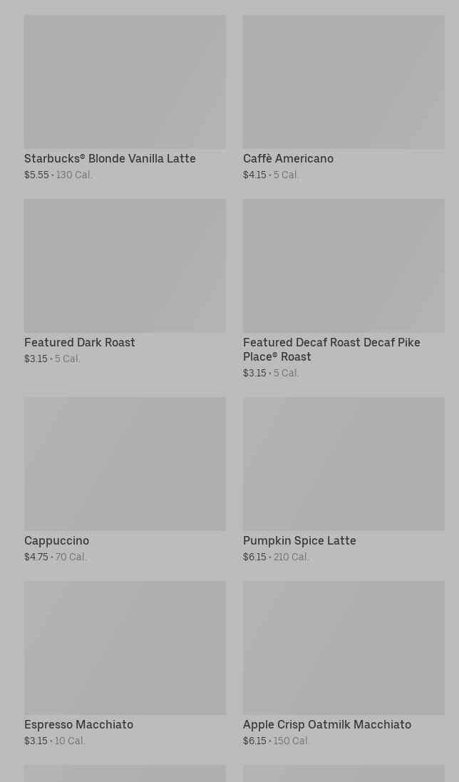This screenshot has height=782, width=459.
Task: Click the $5.55 • 130 Cal. price line
Action: (58, 175)
